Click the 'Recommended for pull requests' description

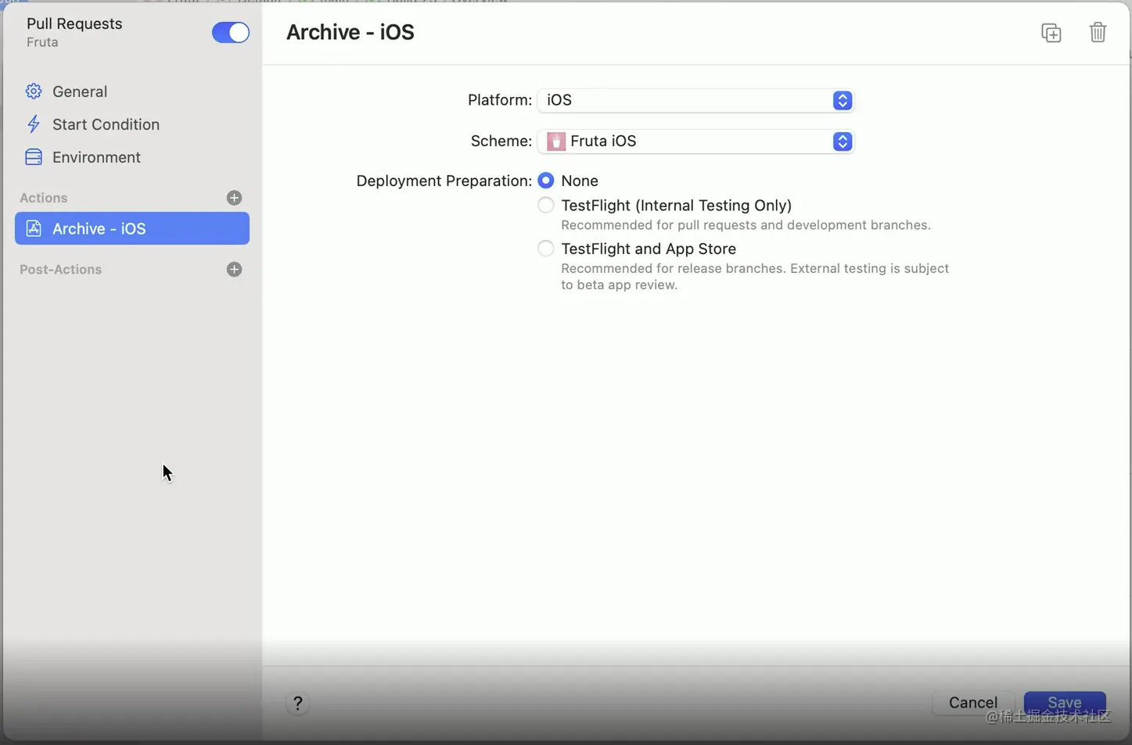click(x=746, y=225)
